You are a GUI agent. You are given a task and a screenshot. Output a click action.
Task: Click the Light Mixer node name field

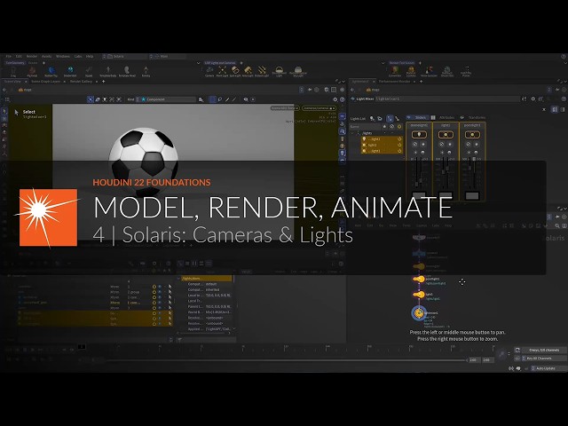pos(447,99)
